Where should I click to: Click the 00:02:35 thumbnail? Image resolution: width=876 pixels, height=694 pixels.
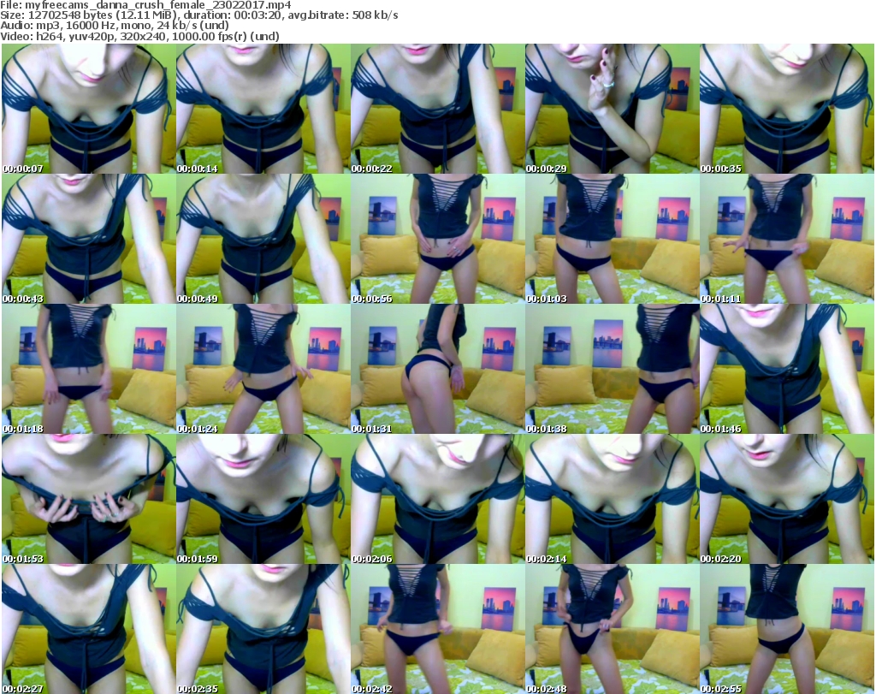point(263,629)
